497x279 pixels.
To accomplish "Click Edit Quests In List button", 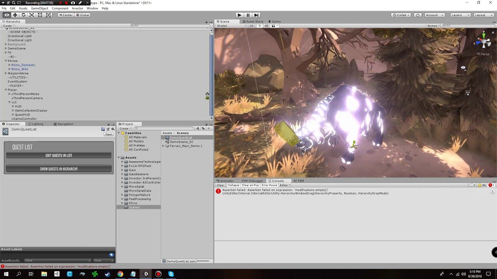I will 59,156.
